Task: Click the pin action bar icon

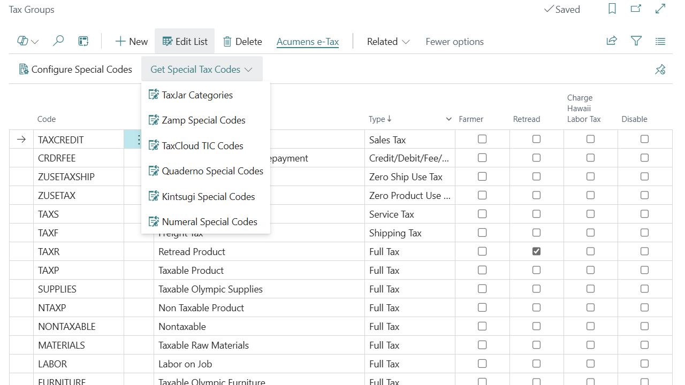Action: (660, 70)
